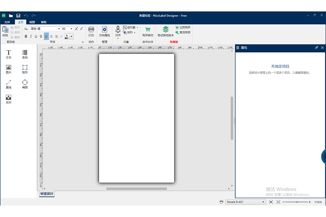The width and height of the screenshot is (326, 217).
Task: Select the Ellipse (椭圆) tool
Action: coord(25,83)
